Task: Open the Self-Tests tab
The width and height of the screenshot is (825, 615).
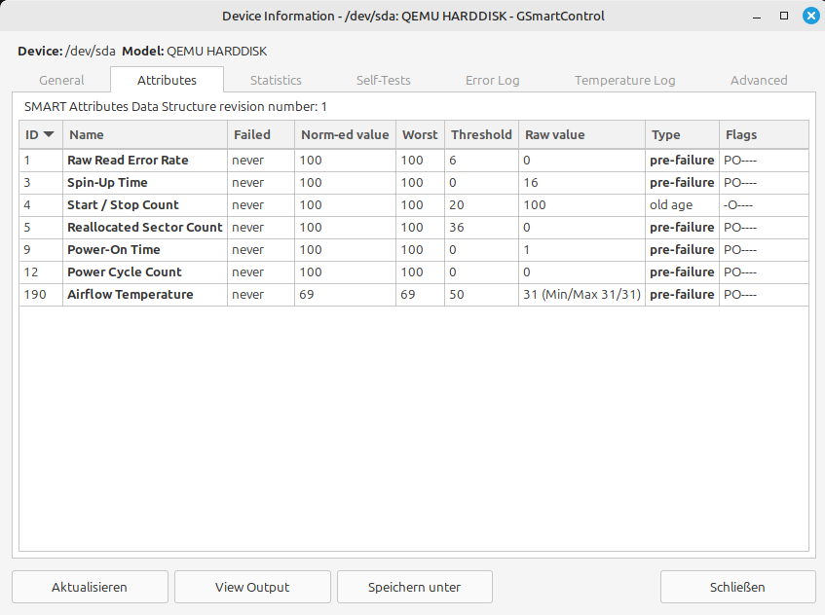Action: coord(383,80)
